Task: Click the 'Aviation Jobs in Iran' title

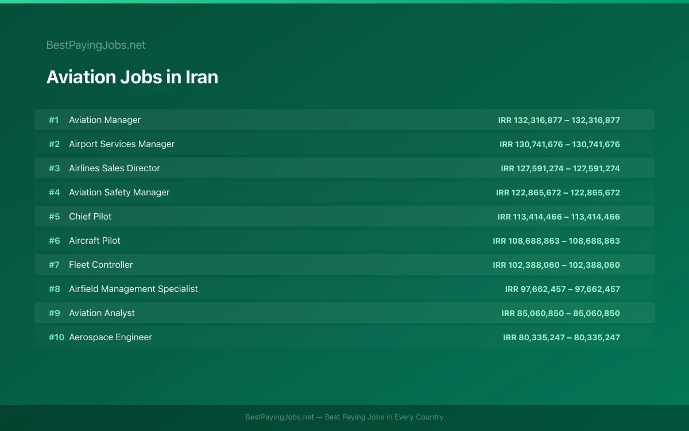Action: pyautogui.click(x=132, y=77)
